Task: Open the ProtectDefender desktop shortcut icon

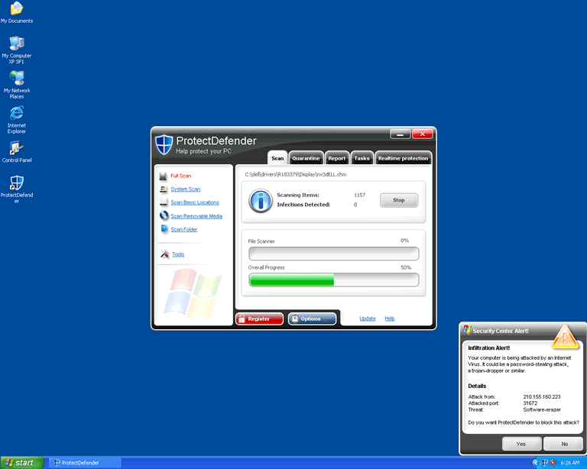Action: pos(16,183)
